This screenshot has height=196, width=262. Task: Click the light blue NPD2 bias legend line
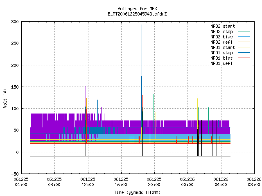point(244,37)
